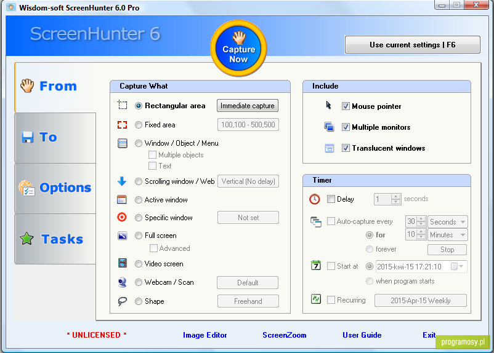
Task: Click the Capture Now round button
Action: [x=238, y=48]
